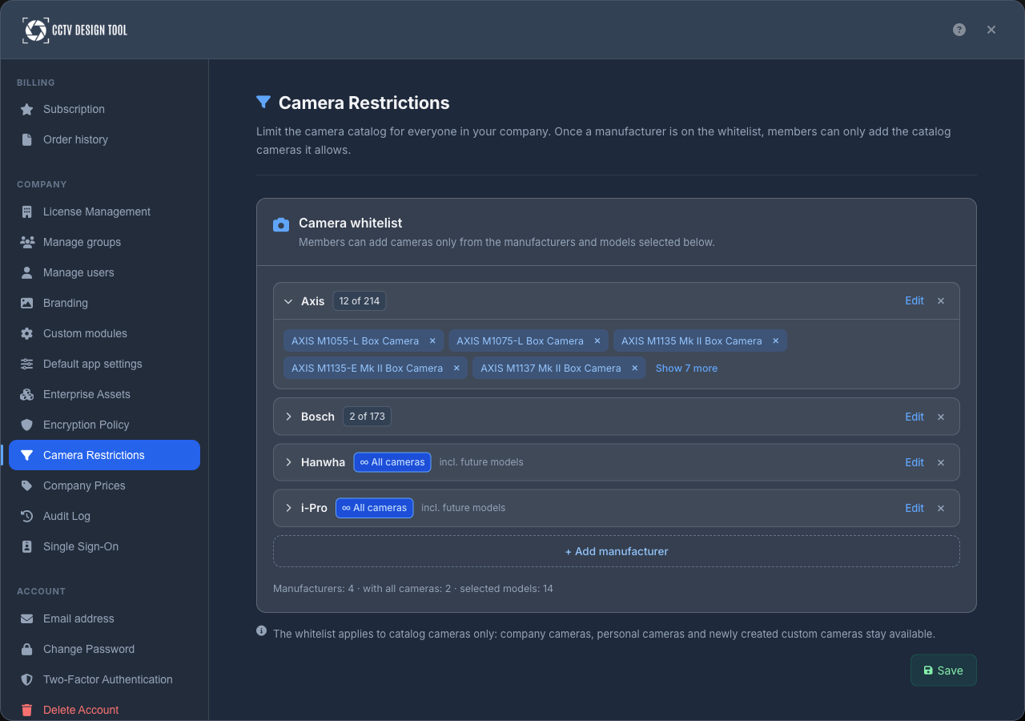Image resolution: width=1025 pixels, height=721 pixels.
Task: Expand the i-Pro manufacturer section
Action: (288, 508)
